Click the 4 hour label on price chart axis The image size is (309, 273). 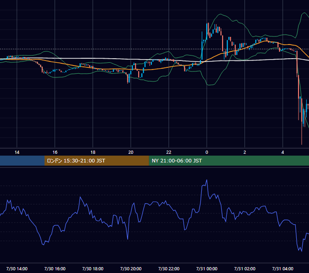pyautogui.click(x=283, y=152)
